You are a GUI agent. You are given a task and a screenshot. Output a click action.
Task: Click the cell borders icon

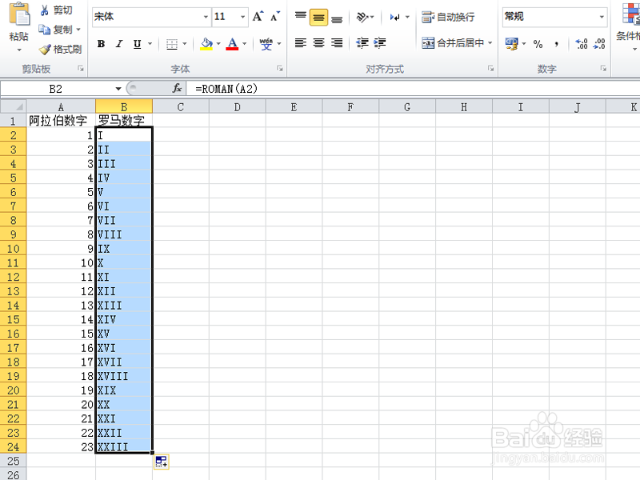[172, 44]
